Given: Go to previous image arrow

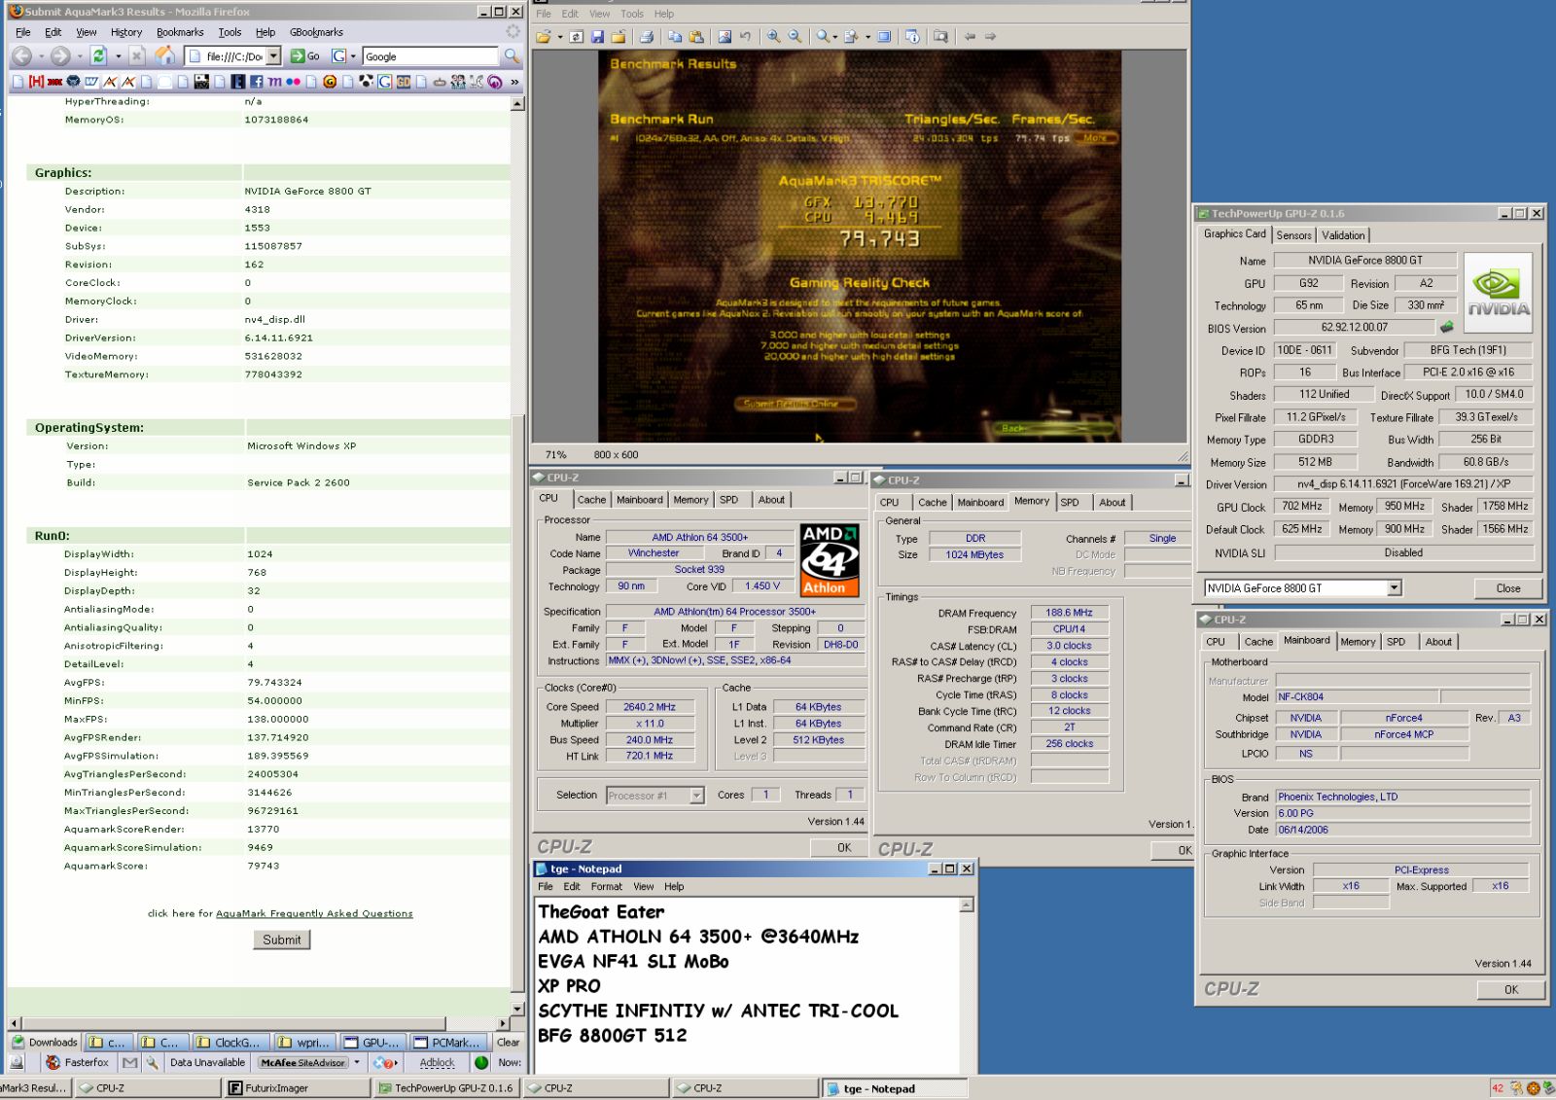Looking at the screenshot, I should 970,37.
